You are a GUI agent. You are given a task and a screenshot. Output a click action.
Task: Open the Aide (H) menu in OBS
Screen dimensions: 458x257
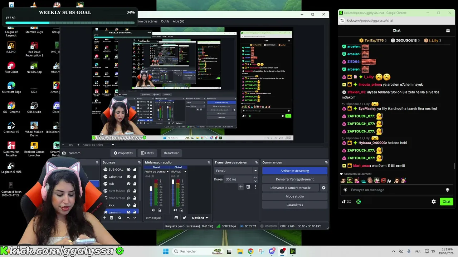click(x=179, y=21)
